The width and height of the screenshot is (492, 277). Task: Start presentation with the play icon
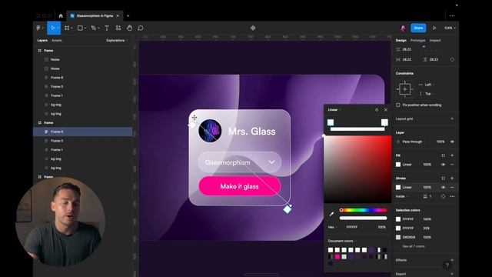[434, 28]
